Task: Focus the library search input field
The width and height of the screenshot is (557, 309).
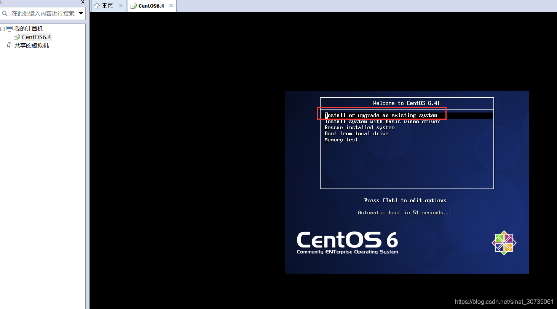Action: point(43,14)
